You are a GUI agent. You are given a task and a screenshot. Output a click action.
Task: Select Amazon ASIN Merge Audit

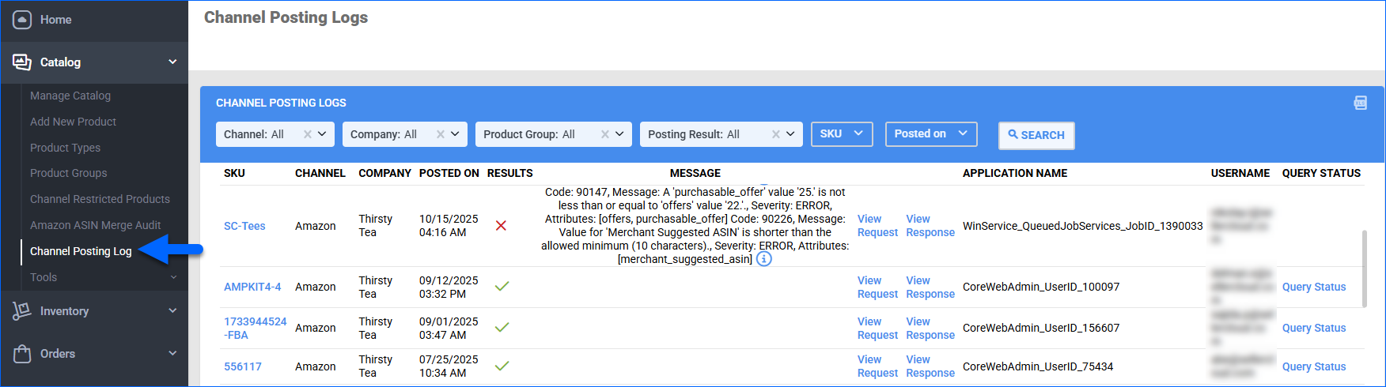tap(95, 225)
